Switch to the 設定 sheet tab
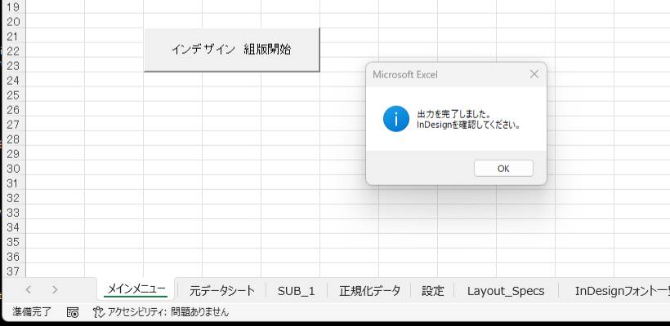This screenshot has height=326, width=670. [433, 290]
